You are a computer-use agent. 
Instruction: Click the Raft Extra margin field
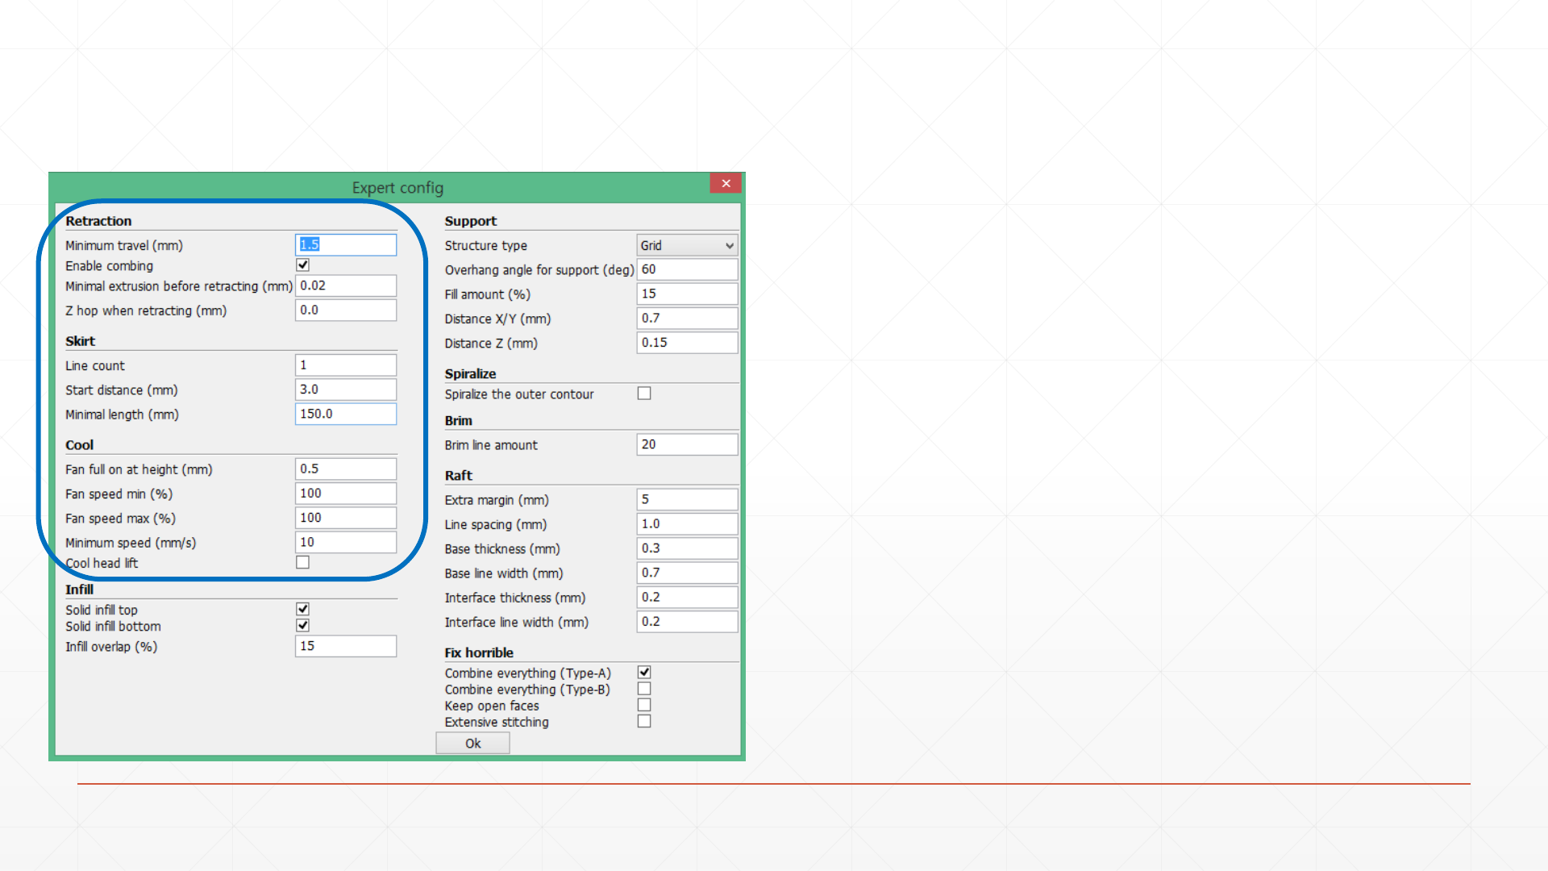coord(687,499)
